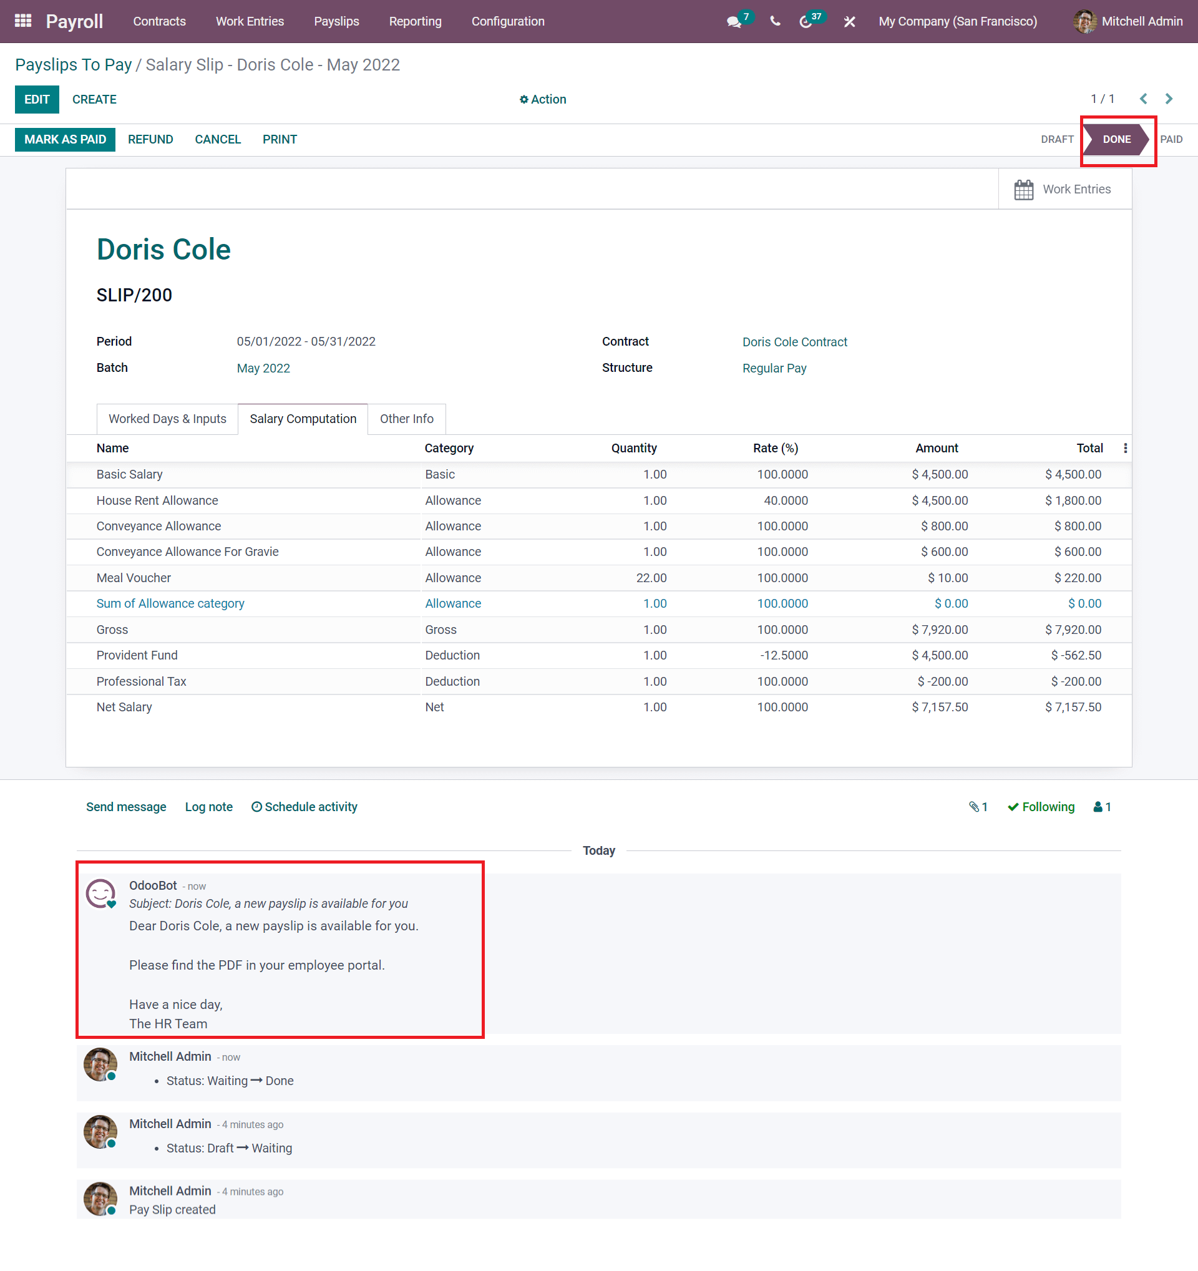Click the Mark As Paid button
This screenshot has height=1271, width=1198.
tap(61, 140)
